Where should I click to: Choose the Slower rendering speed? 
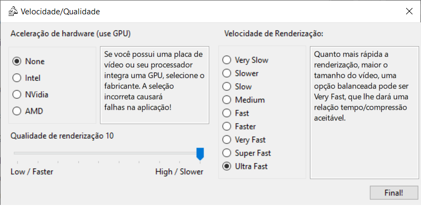click(x=240, y=73)
